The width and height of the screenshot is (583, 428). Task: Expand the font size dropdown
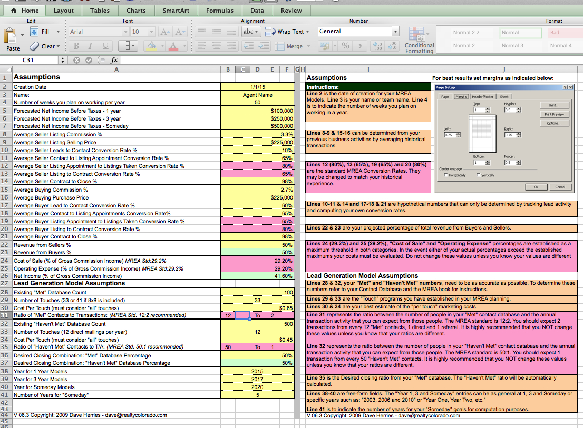pyautogui.click(x=151, y=32)
